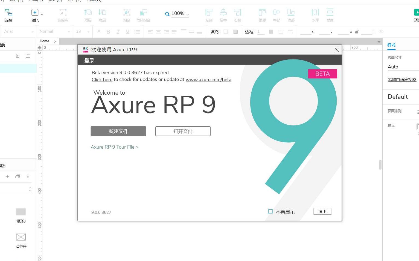Toggle bullet list formatting
Screen dimensions: 419x261
click(137, 32)
